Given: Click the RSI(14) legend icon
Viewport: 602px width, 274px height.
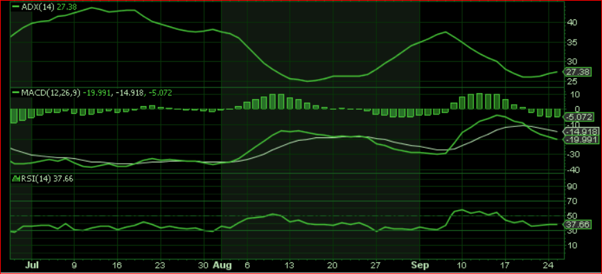Looking at the screenshot, I should pos(15,179).
